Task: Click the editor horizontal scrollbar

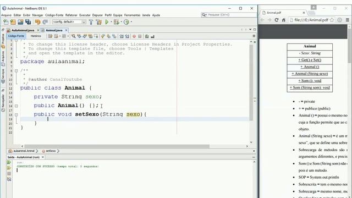Action: [117, 146]
